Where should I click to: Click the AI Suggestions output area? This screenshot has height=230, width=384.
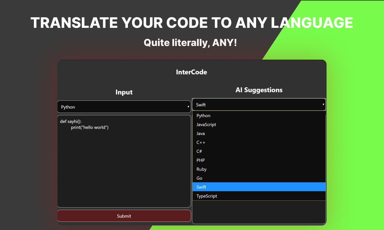pyautogui.click(x=259, y=212)
